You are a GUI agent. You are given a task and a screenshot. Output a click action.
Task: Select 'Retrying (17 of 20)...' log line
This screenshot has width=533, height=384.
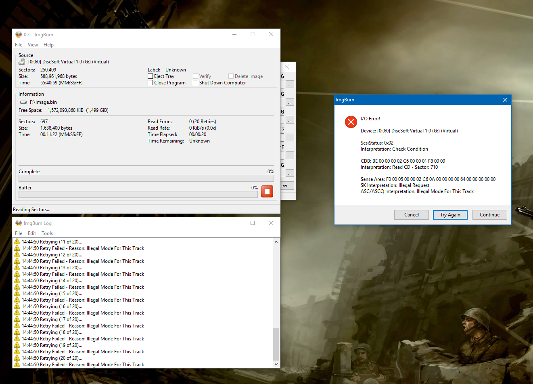click(52, 319)
